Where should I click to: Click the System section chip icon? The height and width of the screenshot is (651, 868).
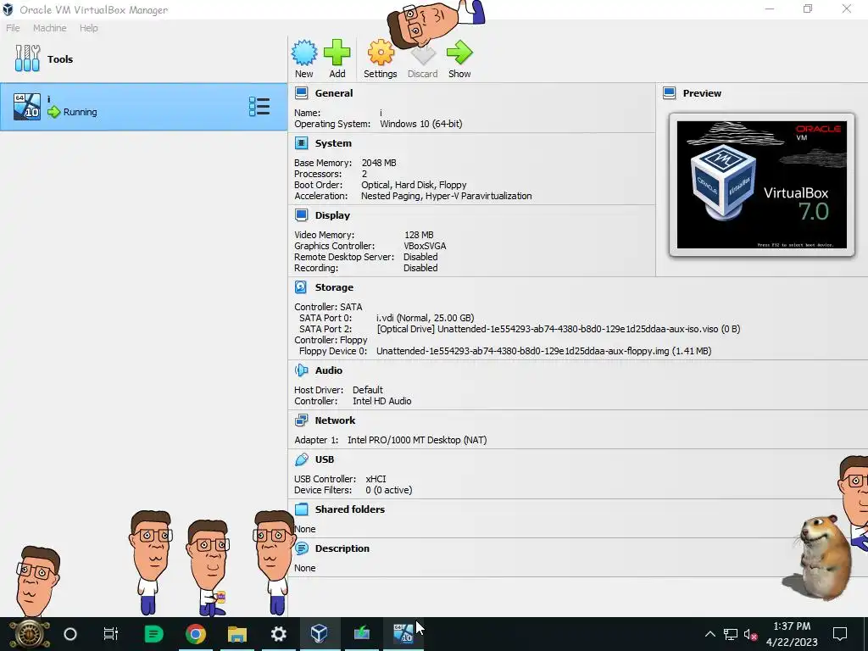pos(301,143)
